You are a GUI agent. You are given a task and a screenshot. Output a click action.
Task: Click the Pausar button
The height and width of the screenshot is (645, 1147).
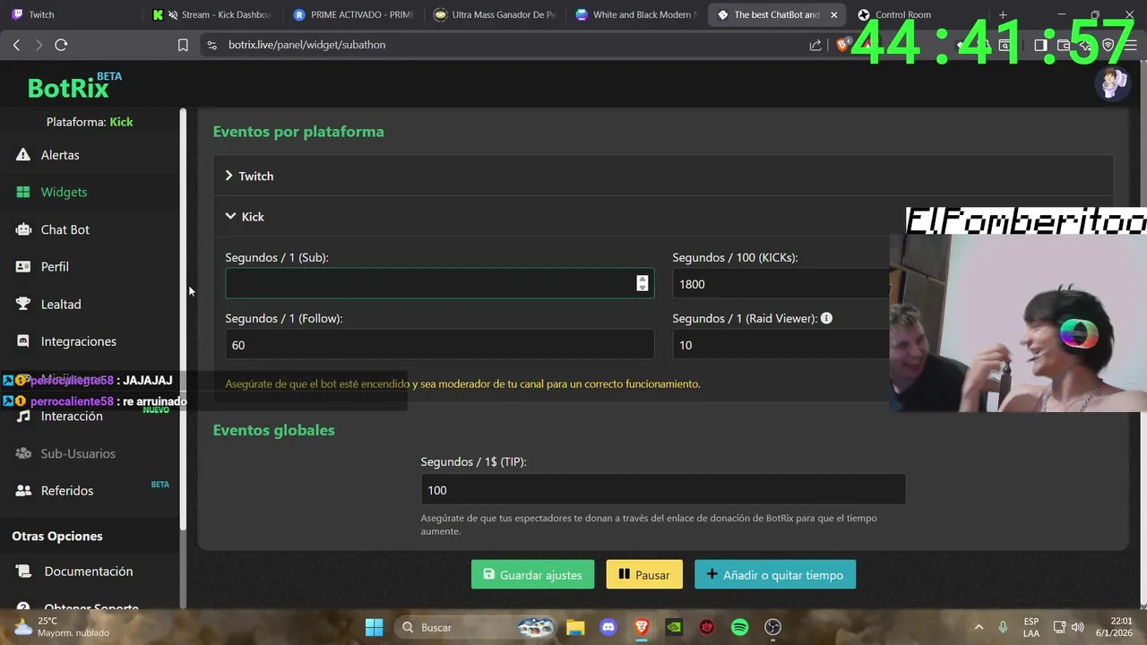pyautogui.click(x=644, y=575)
